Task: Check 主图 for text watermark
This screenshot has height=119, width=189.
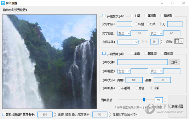Action: coord(132,15)
